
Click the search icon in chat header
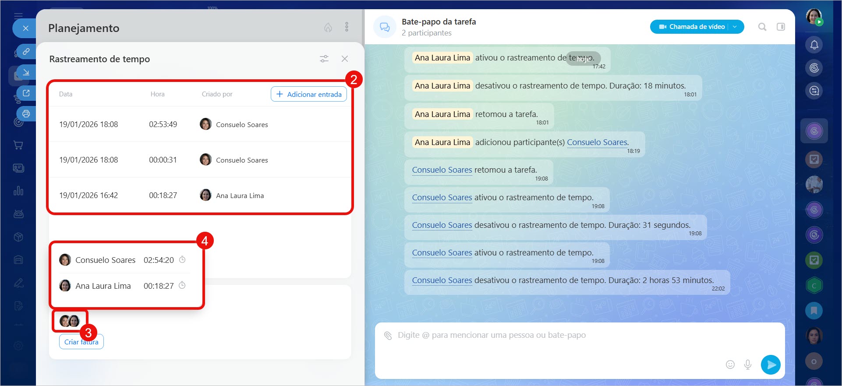click(762, 27)
